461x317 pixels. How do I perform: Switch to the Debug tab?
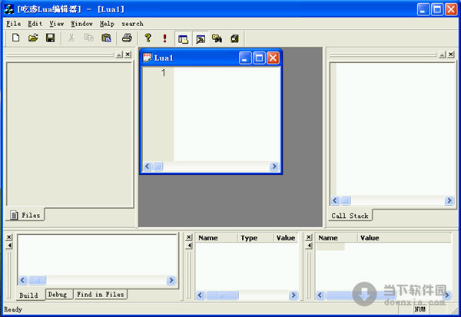[x=58, y=294]
